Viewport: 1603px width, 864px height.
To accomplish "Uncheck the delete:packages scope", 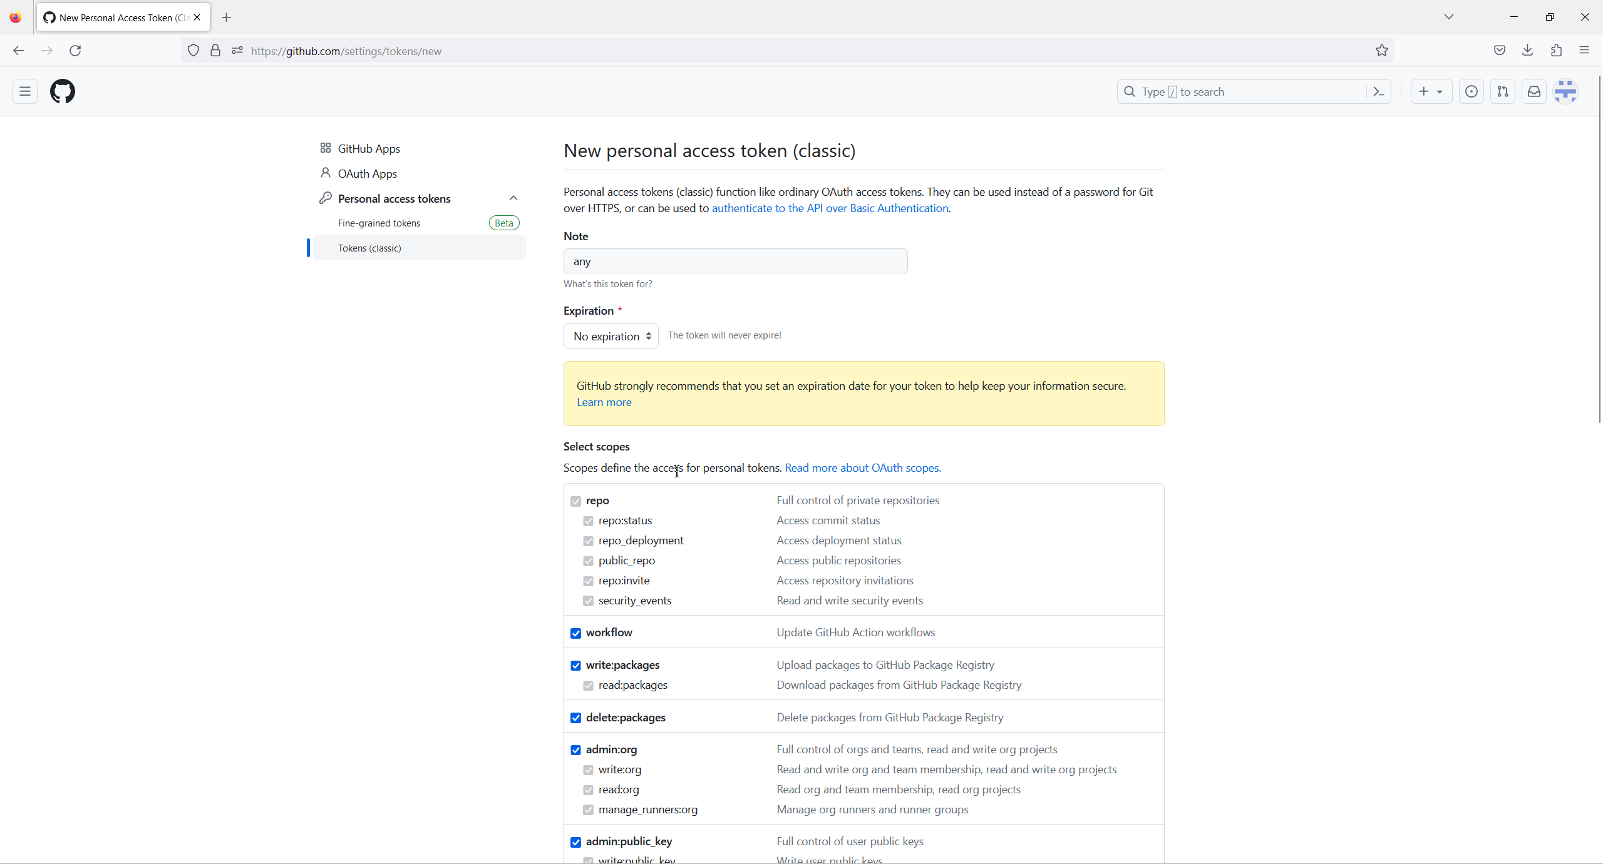I will click(576, 718).
